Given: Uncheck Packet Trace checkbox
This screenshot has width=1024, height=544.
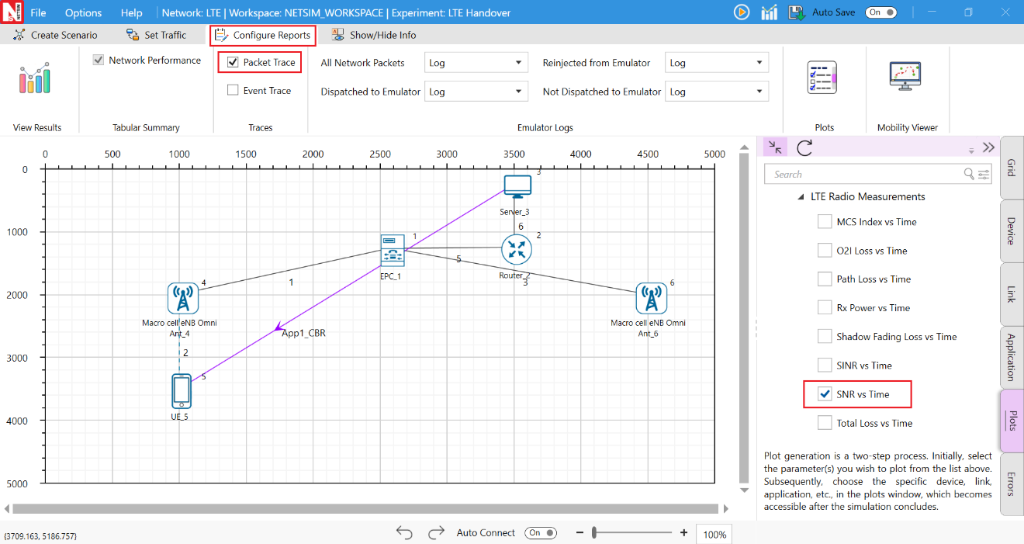Looking at the screenshot, I should point(233,62).
